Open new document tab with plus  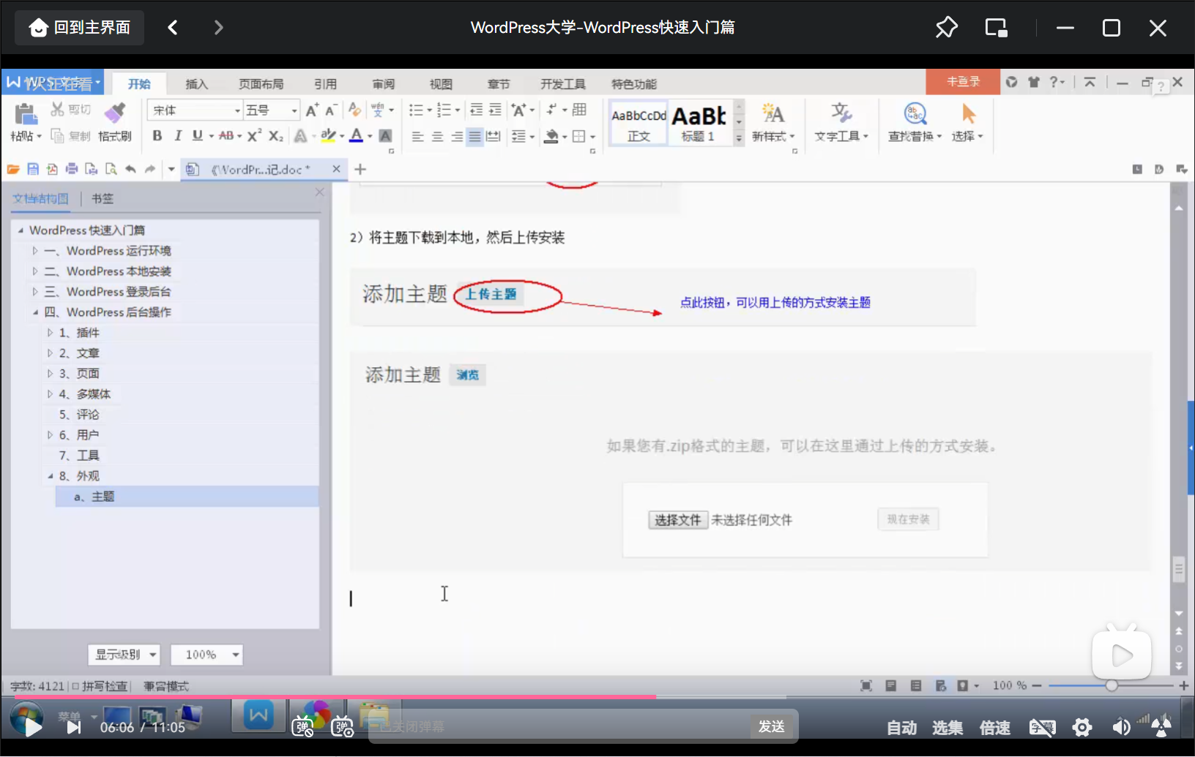click(360, 169)
